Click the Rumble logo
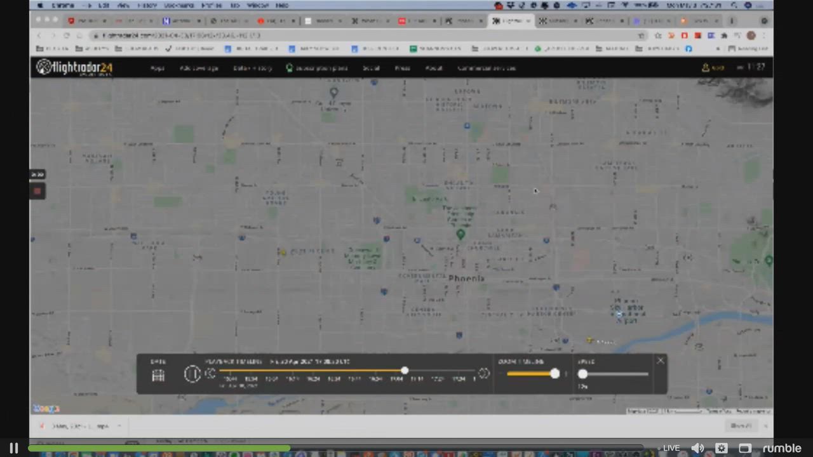Image resolution: width=813 pixels, height=457 pixels. point(781,448)
